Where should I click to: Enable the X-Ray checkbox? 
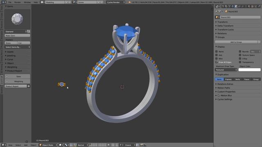(240, 58)
